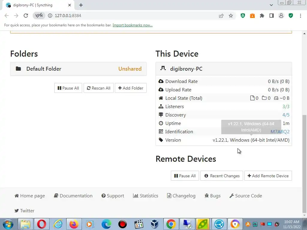
Task: Open the Windows Start button
Action: [8, 224]
